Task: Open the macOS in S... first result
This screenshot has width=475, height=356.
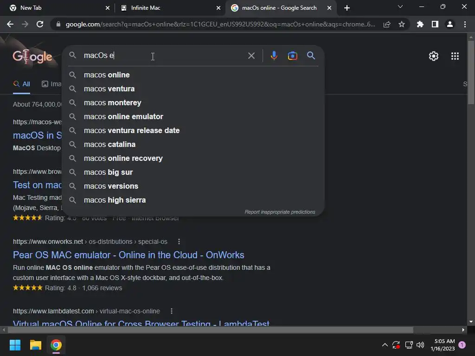Action: (x=37, y=135)
